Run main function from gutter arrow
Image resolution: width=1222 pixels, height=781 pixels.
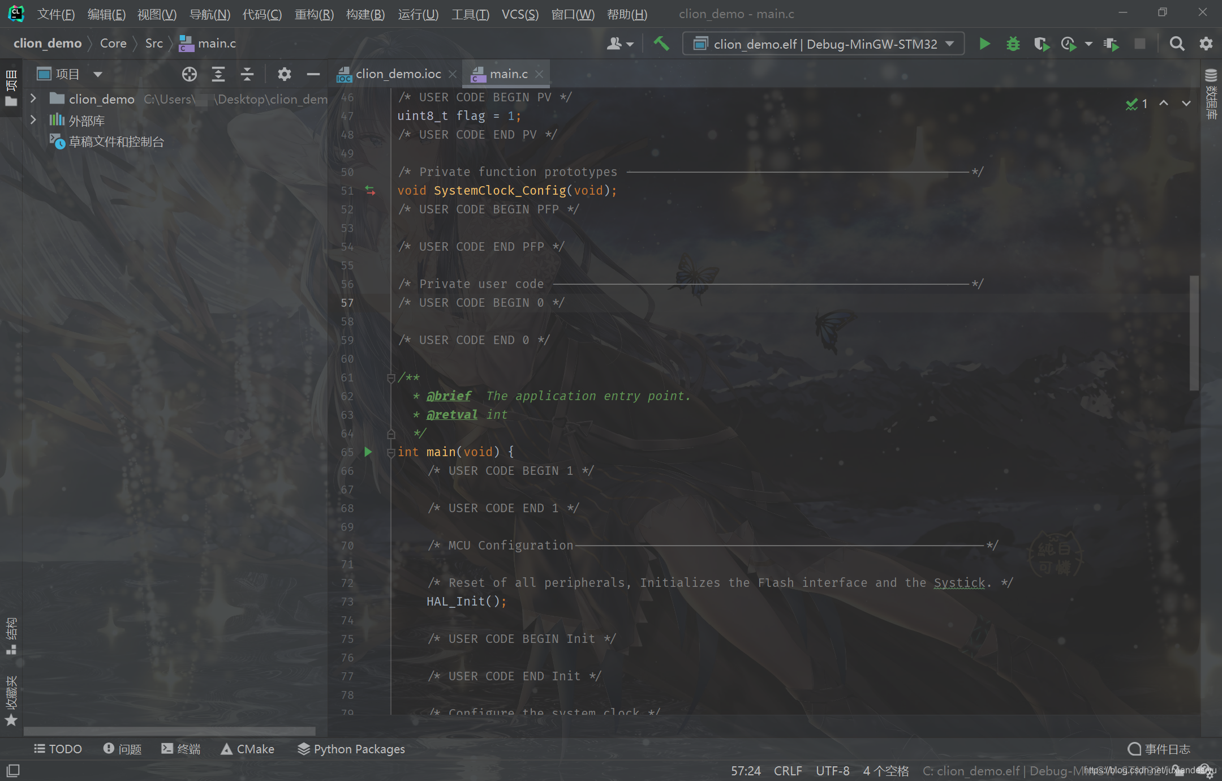(368, 452)
